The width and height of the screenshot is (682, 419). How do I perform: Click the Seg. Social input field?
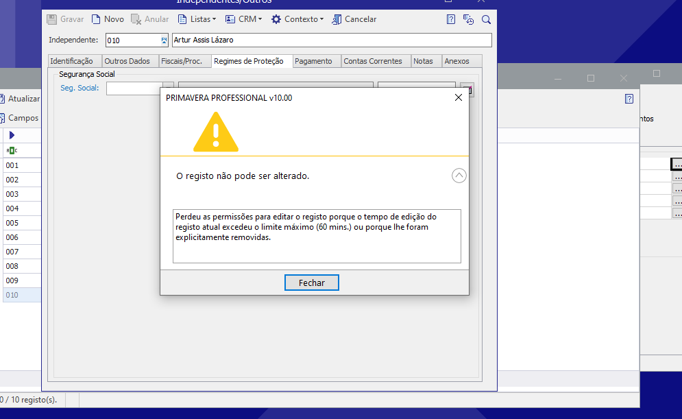134,88
